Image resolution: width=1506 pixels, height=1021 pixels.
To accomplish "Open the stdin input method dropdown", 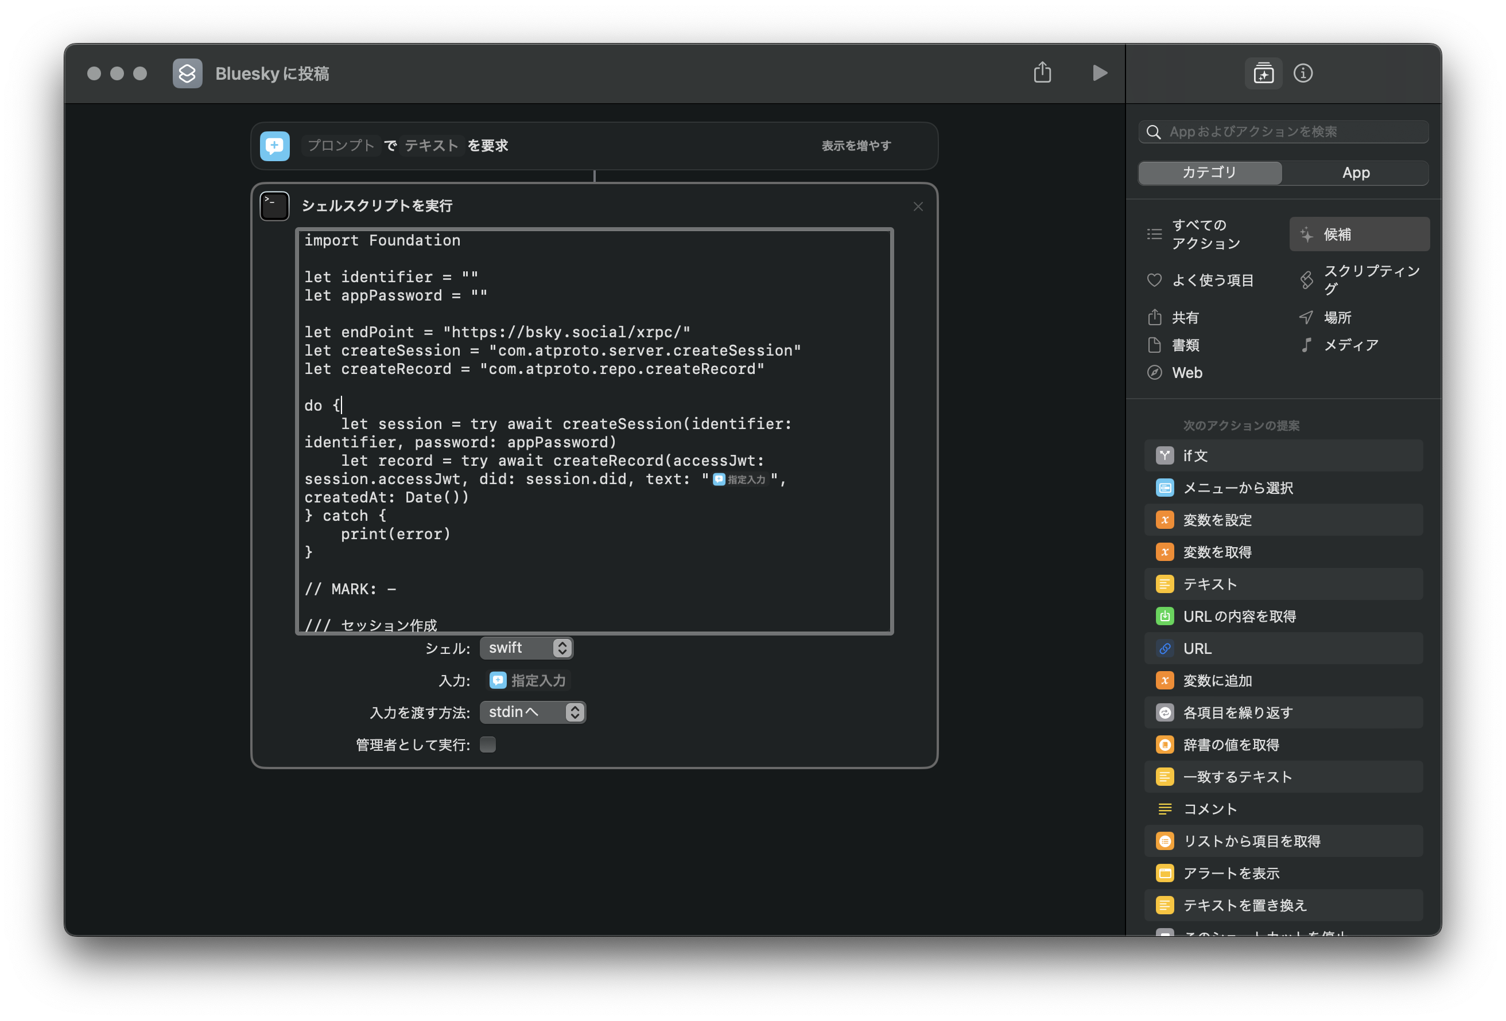I will [x=533, y=712].
